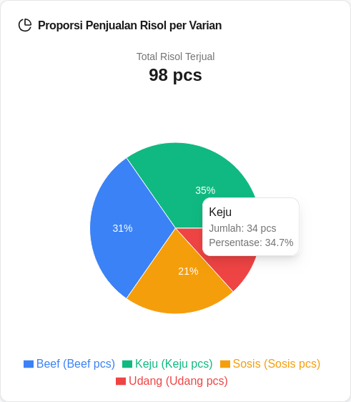Toggle the Sosis (Sosis pcs) legend label
The width and height of the screenshot is (351, 402).
(x=277, y=364)
